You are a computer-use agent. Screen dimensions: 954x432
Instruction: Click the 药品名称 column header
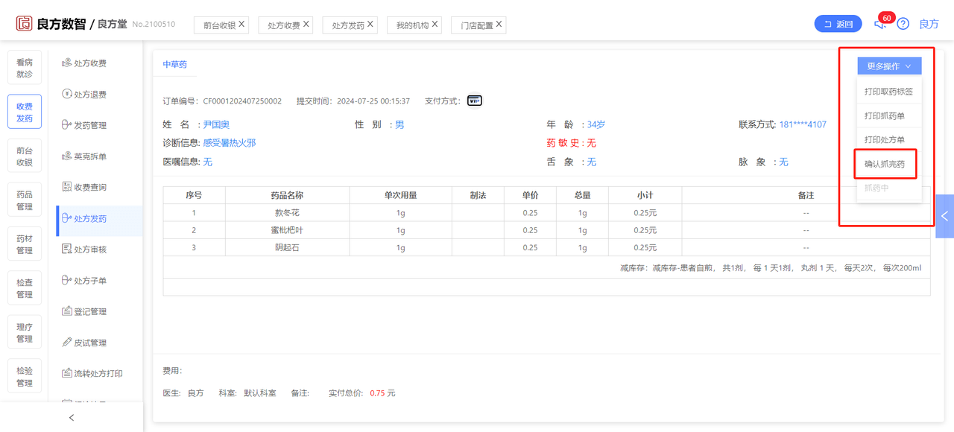[x=287, y=195]
